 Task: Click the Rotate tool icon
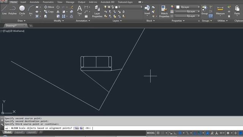(x=58, y=7)
